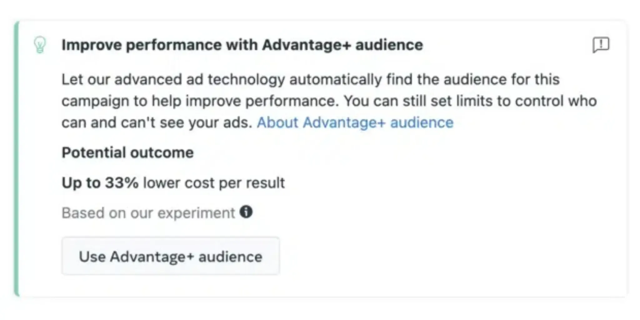640x320 pixels.
Task: Click the Improve performance heading
Action: pos(242,45)
